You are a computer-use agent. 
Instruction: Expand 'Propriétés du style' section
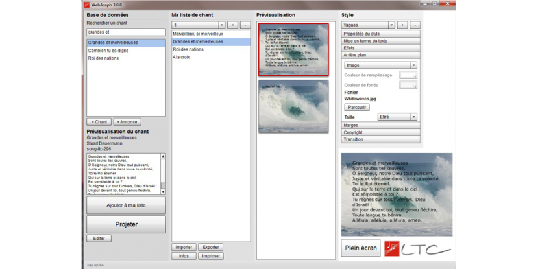(381, 34)
